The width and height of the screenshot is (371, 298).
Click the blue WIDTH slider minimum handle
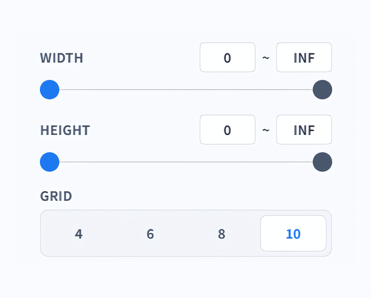pos(50,90)
